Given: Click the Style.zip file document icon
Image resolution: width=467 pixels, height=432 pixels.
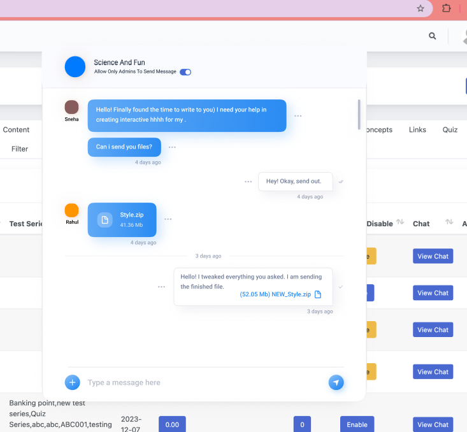Looking at the screenshot, I should [104, 220].
